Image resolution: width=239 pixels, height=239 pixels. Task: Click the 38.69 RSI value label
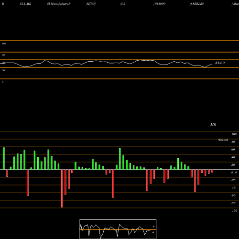[220, 63]
